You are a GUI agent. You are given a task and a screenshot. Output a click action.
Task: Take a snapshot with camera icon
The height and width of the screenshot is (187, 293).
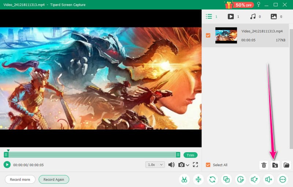point(181,165)
